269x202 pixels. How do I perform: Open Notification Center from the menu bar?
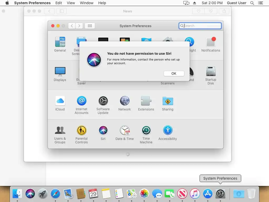point(261,3)
